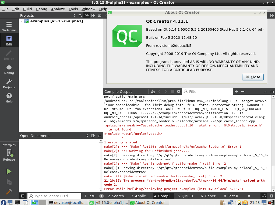The width and height of the screenshot is (275, 205).
Task: Open the Build menu
Action: click(27, 9)
